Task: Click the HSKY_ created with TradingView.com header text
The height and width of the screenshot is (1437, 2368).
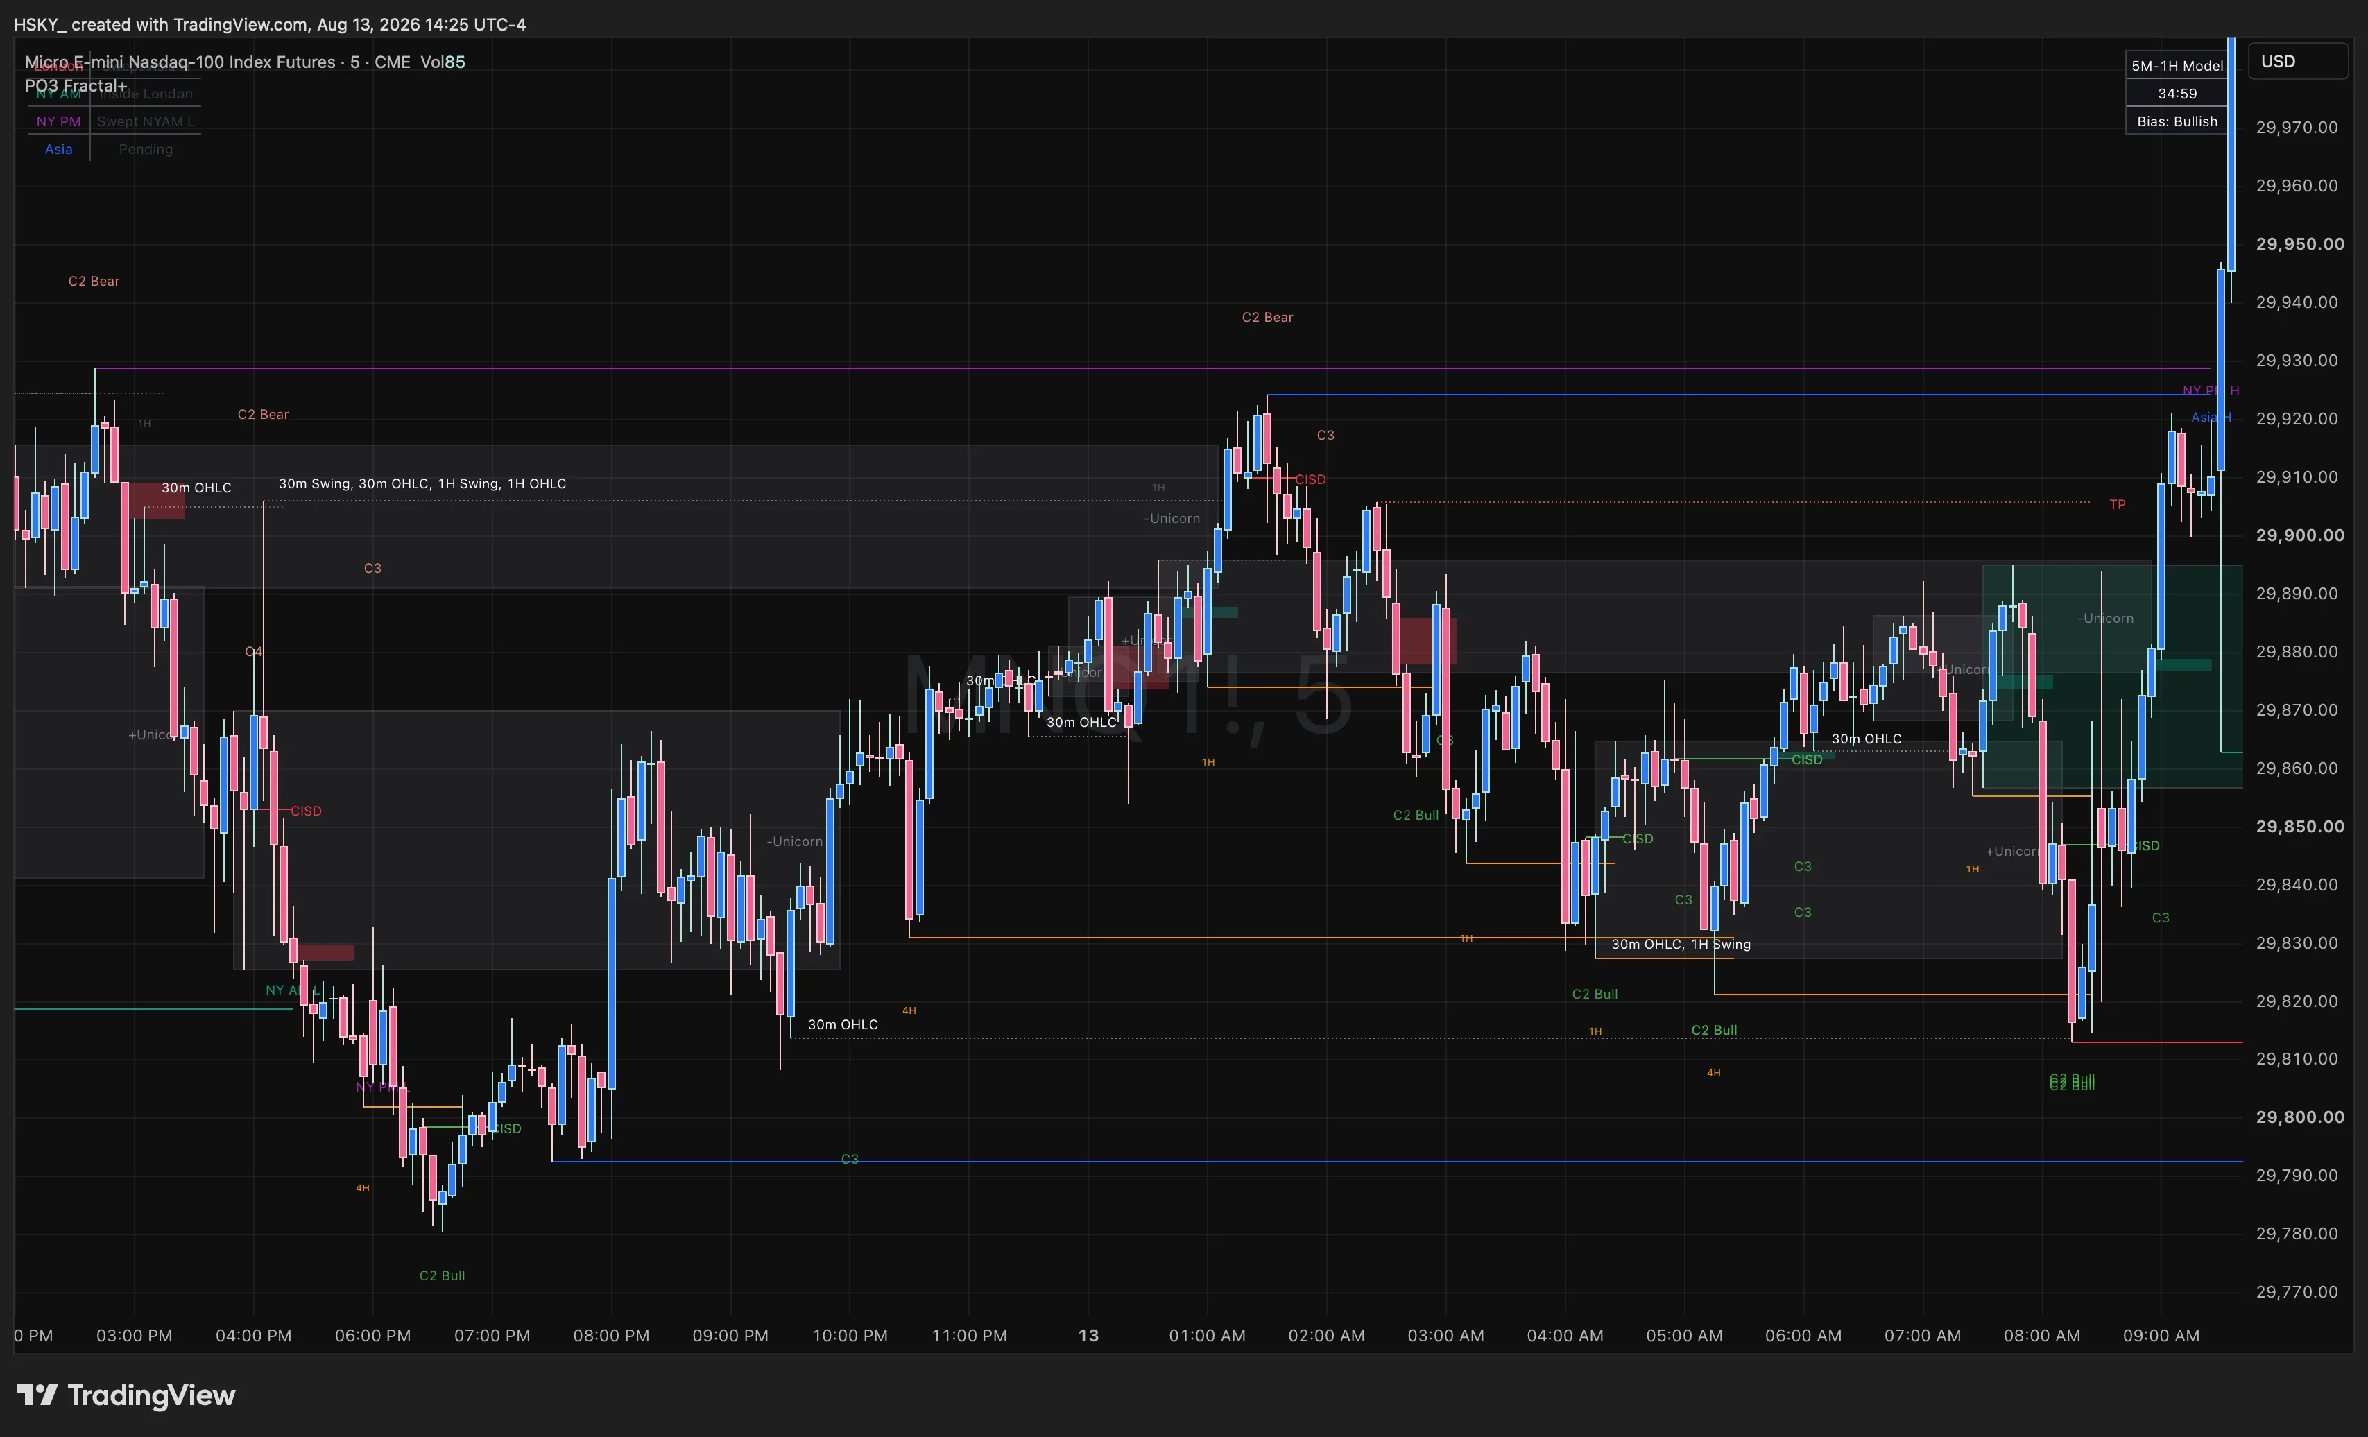Action: pos(270,24)
